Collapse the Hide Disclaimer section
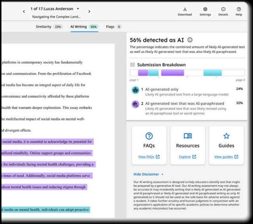253x224 pixels. pos(149,174)
